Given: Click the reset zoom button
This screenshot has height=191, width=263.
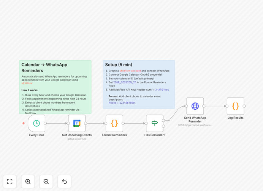Looking at the screenshot, I should (64, 182).
